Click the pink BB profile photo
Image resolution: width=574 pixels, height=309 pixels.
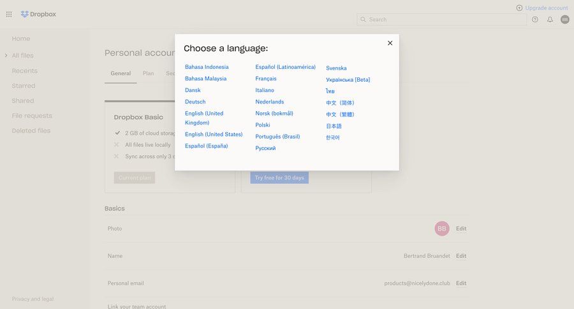point(442,229)
